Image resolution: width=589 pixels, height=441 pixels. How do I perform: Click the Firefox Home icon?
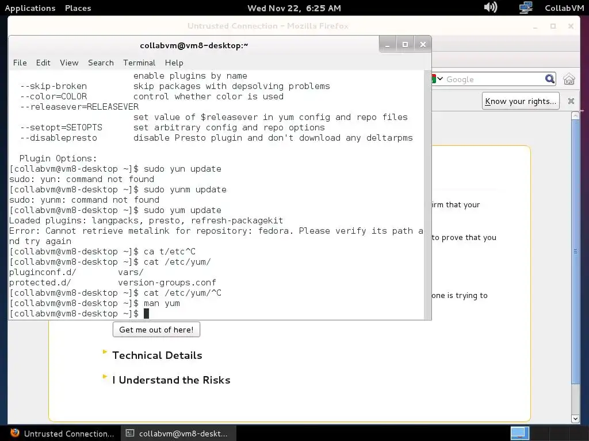[x=569, y=79]
